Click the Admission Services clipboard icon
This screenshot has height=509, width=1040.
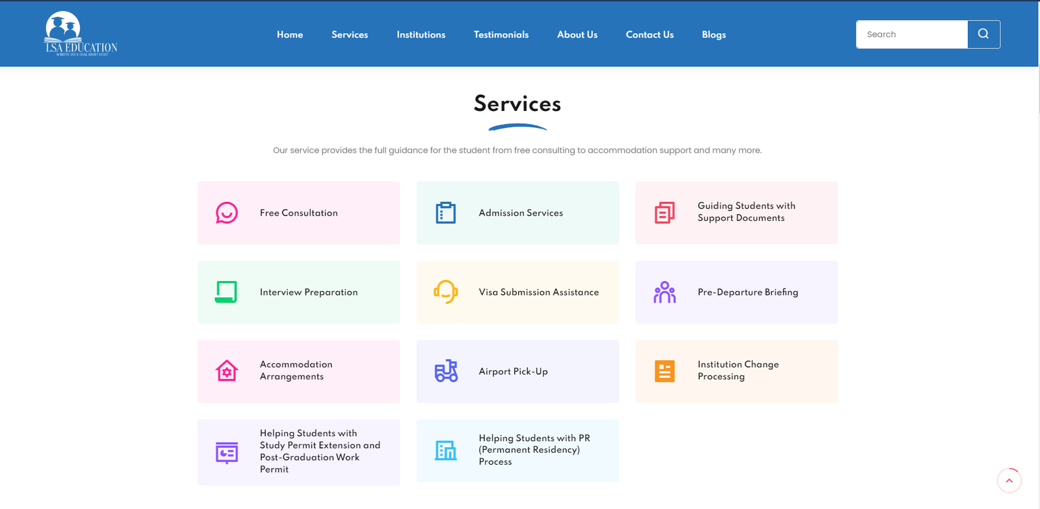tap(446, 213)
